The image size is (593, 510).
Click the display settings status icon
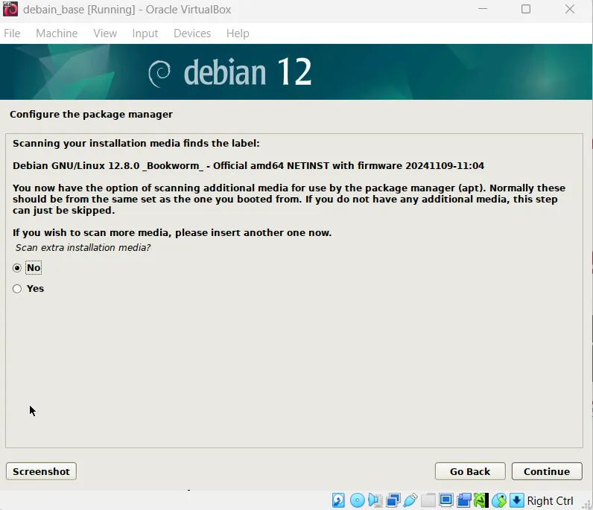pos(446,500)
